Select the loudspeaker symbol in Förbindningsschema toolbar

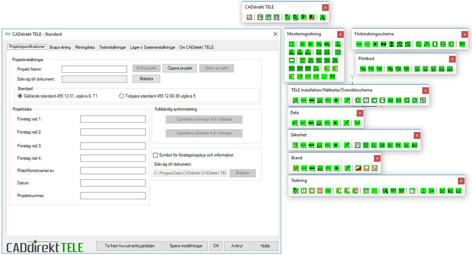pos(451,44)
